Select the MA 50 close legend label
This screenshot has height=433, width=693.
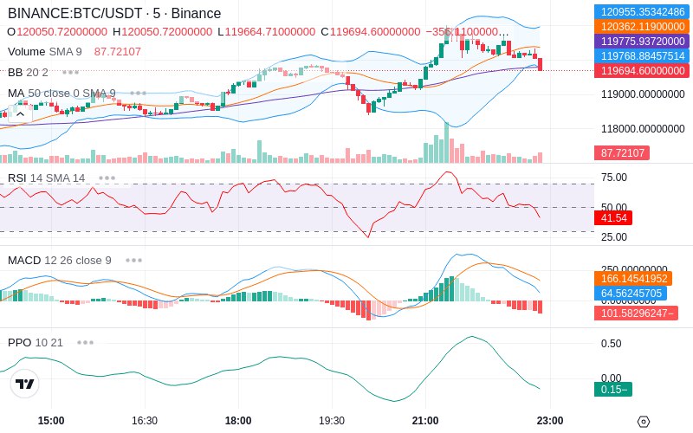(62, 94)
